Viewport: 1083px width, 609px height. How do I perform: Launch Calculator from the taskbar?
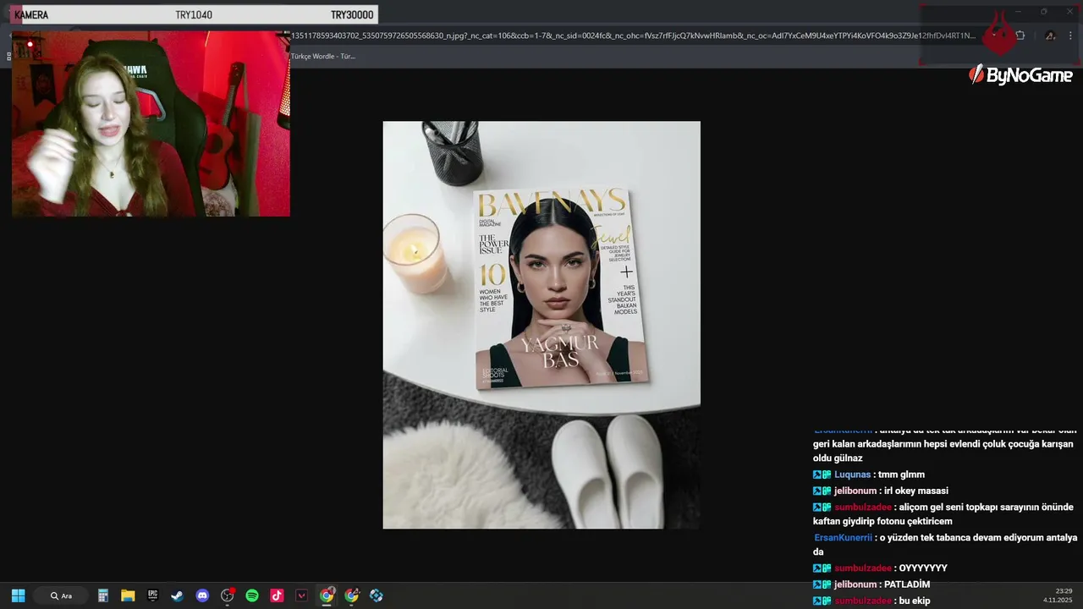pyautogui.click(x=103, y=595)
